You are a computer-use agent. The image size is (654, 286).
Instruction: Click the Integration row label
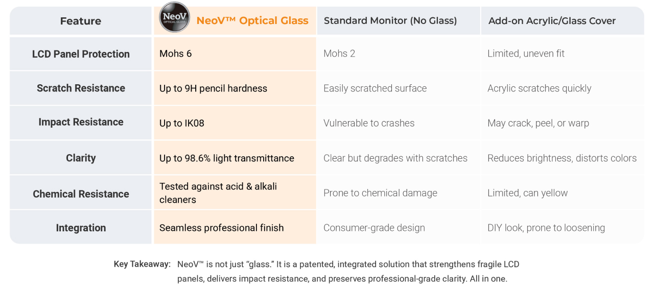[81, 228]
